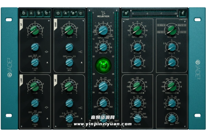
Task: Click the HMF band tag label
Action: [x=55, y=24]
